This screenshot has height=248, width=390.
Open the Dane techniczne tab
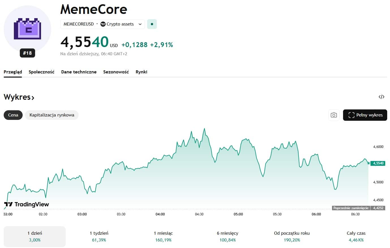click(x=79, y=72)
